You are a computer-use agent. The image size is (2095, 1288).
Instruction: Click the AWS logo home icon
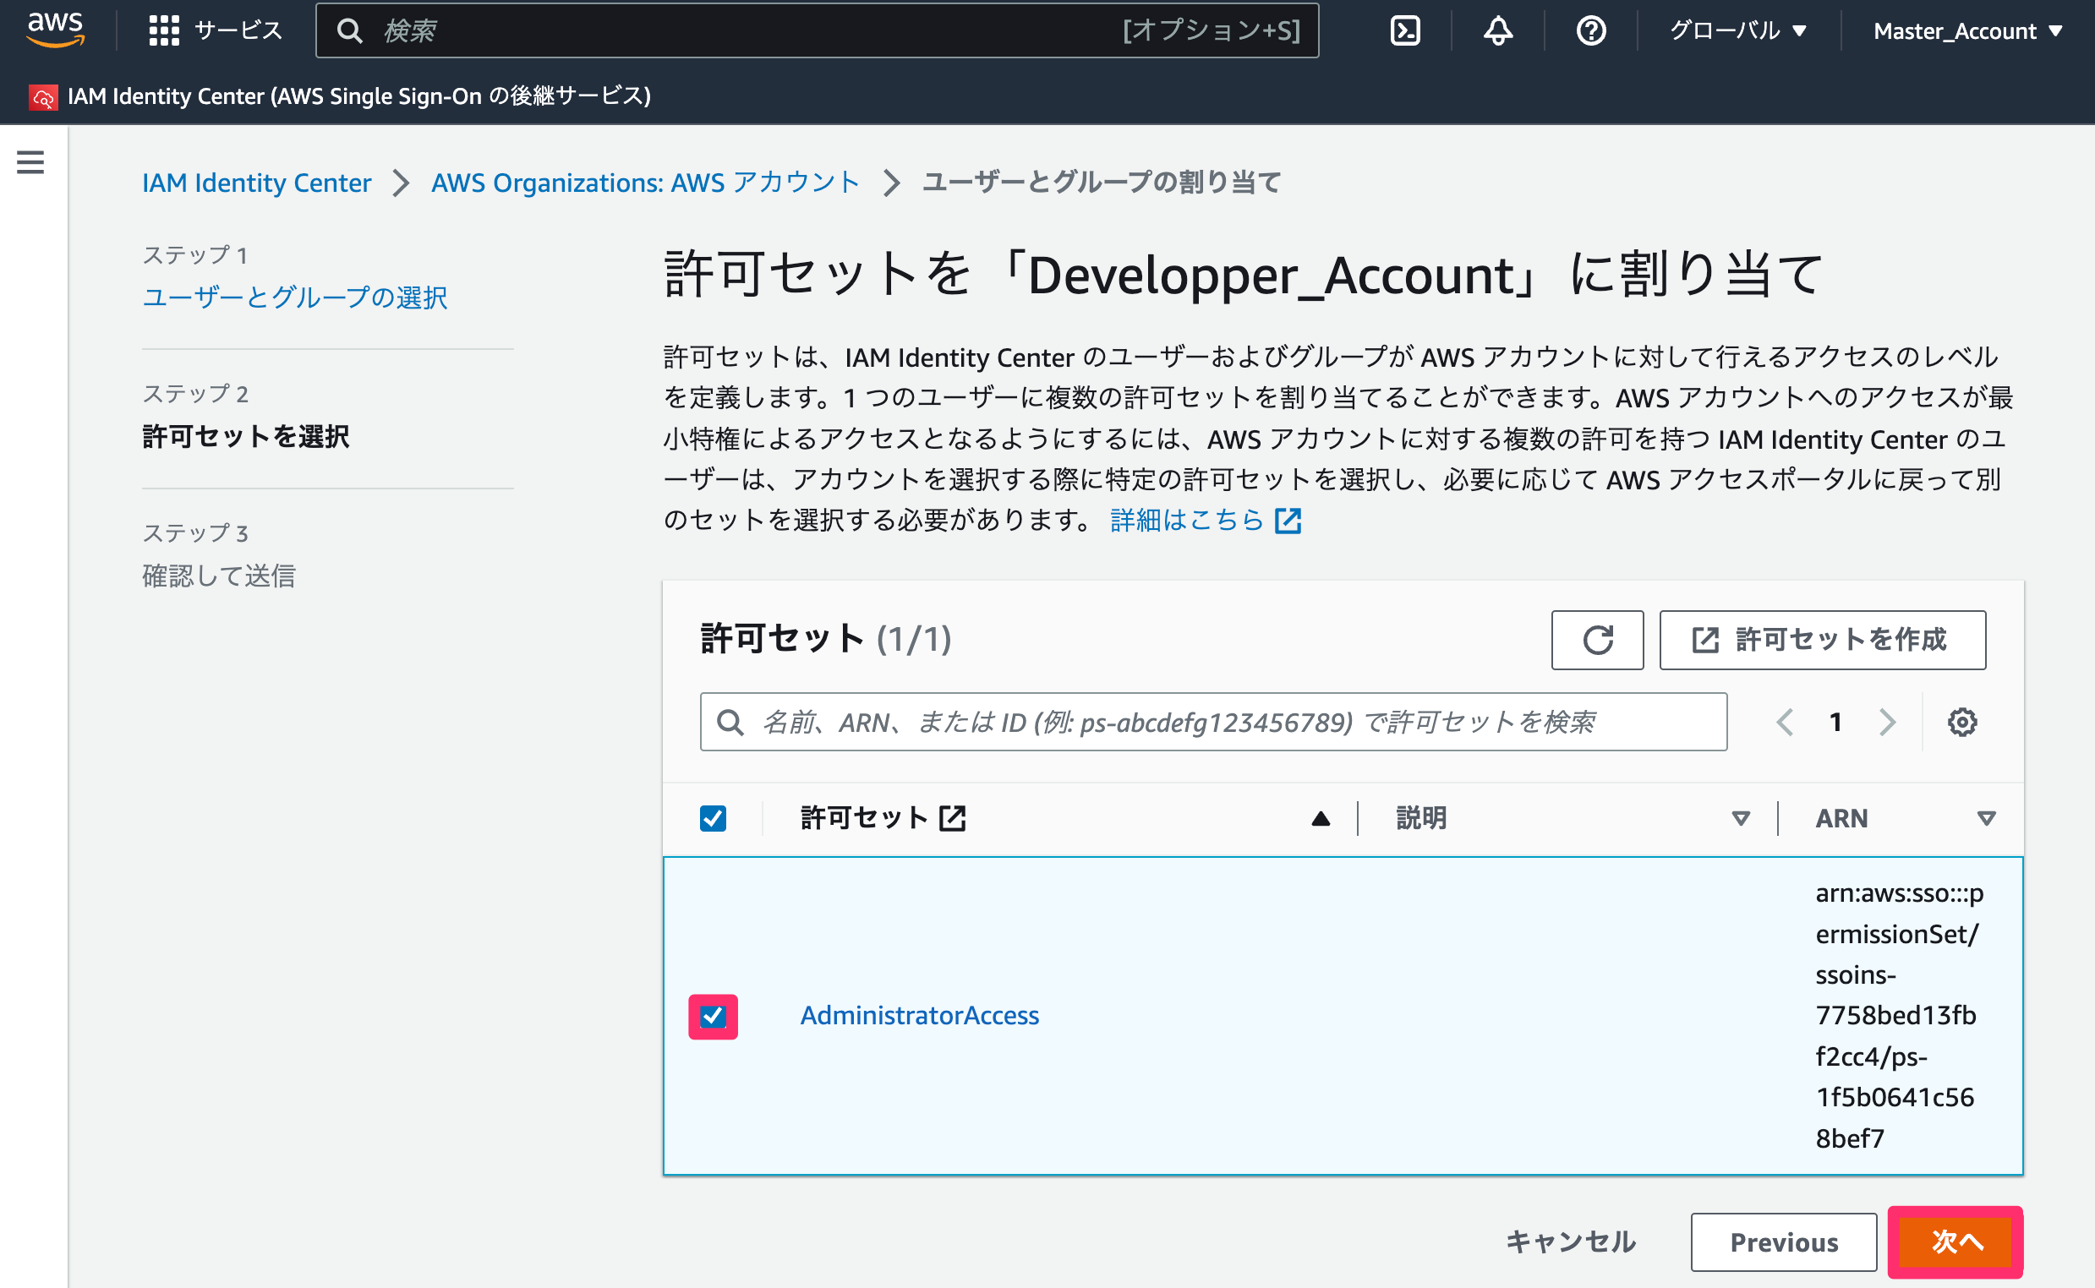pos(56,30)
